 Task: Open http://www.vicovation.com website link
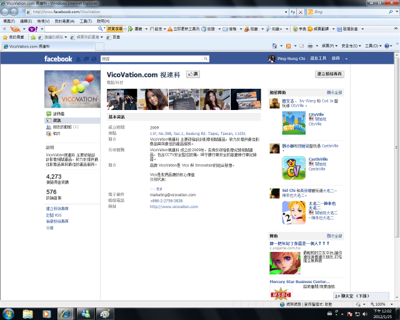(174, 207)
